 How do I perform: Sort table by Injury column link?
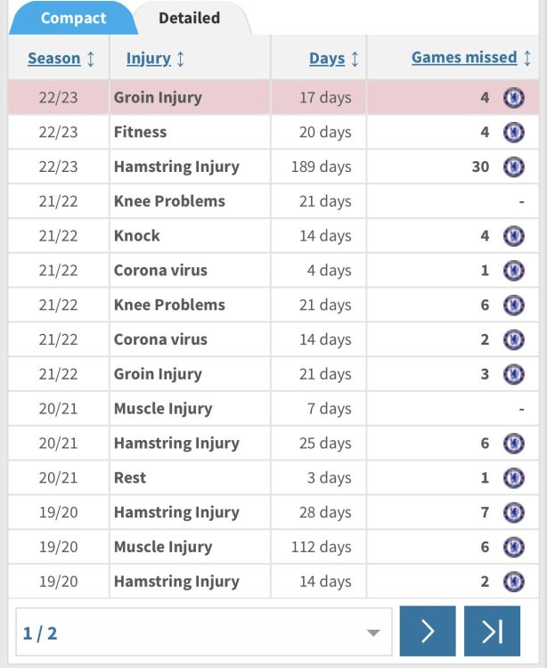pyautogui.click(x=149, y=59)
